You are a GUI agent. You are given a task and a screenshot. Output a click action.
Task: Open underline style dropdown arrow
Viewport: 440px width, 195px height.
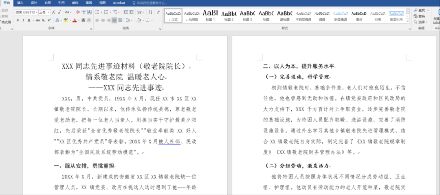pyautogui.click(x=33, y=20)
